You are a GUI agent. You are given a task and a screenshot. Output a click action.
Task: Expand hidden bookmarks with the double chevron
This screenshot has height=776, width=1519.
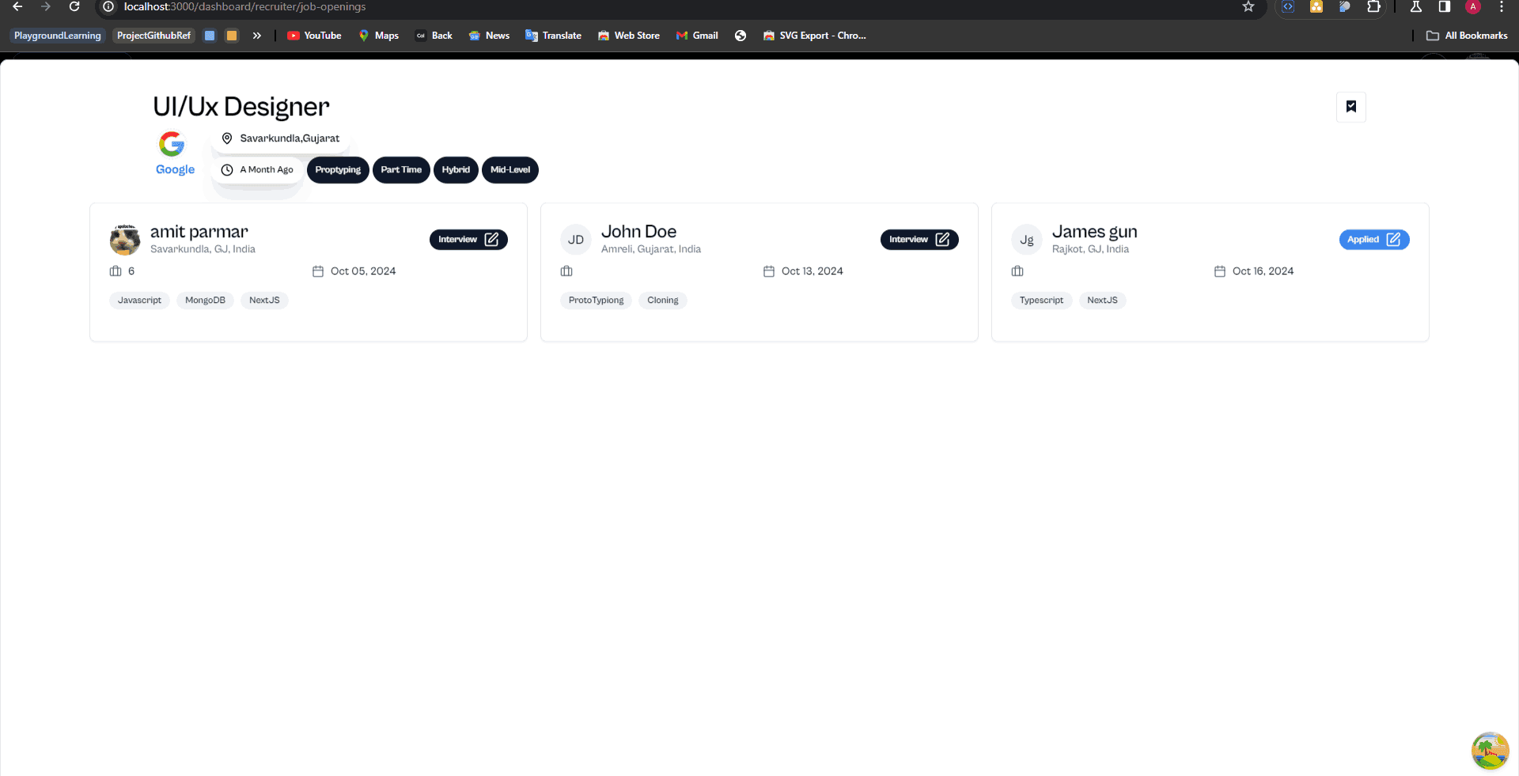tap(257, 36)
